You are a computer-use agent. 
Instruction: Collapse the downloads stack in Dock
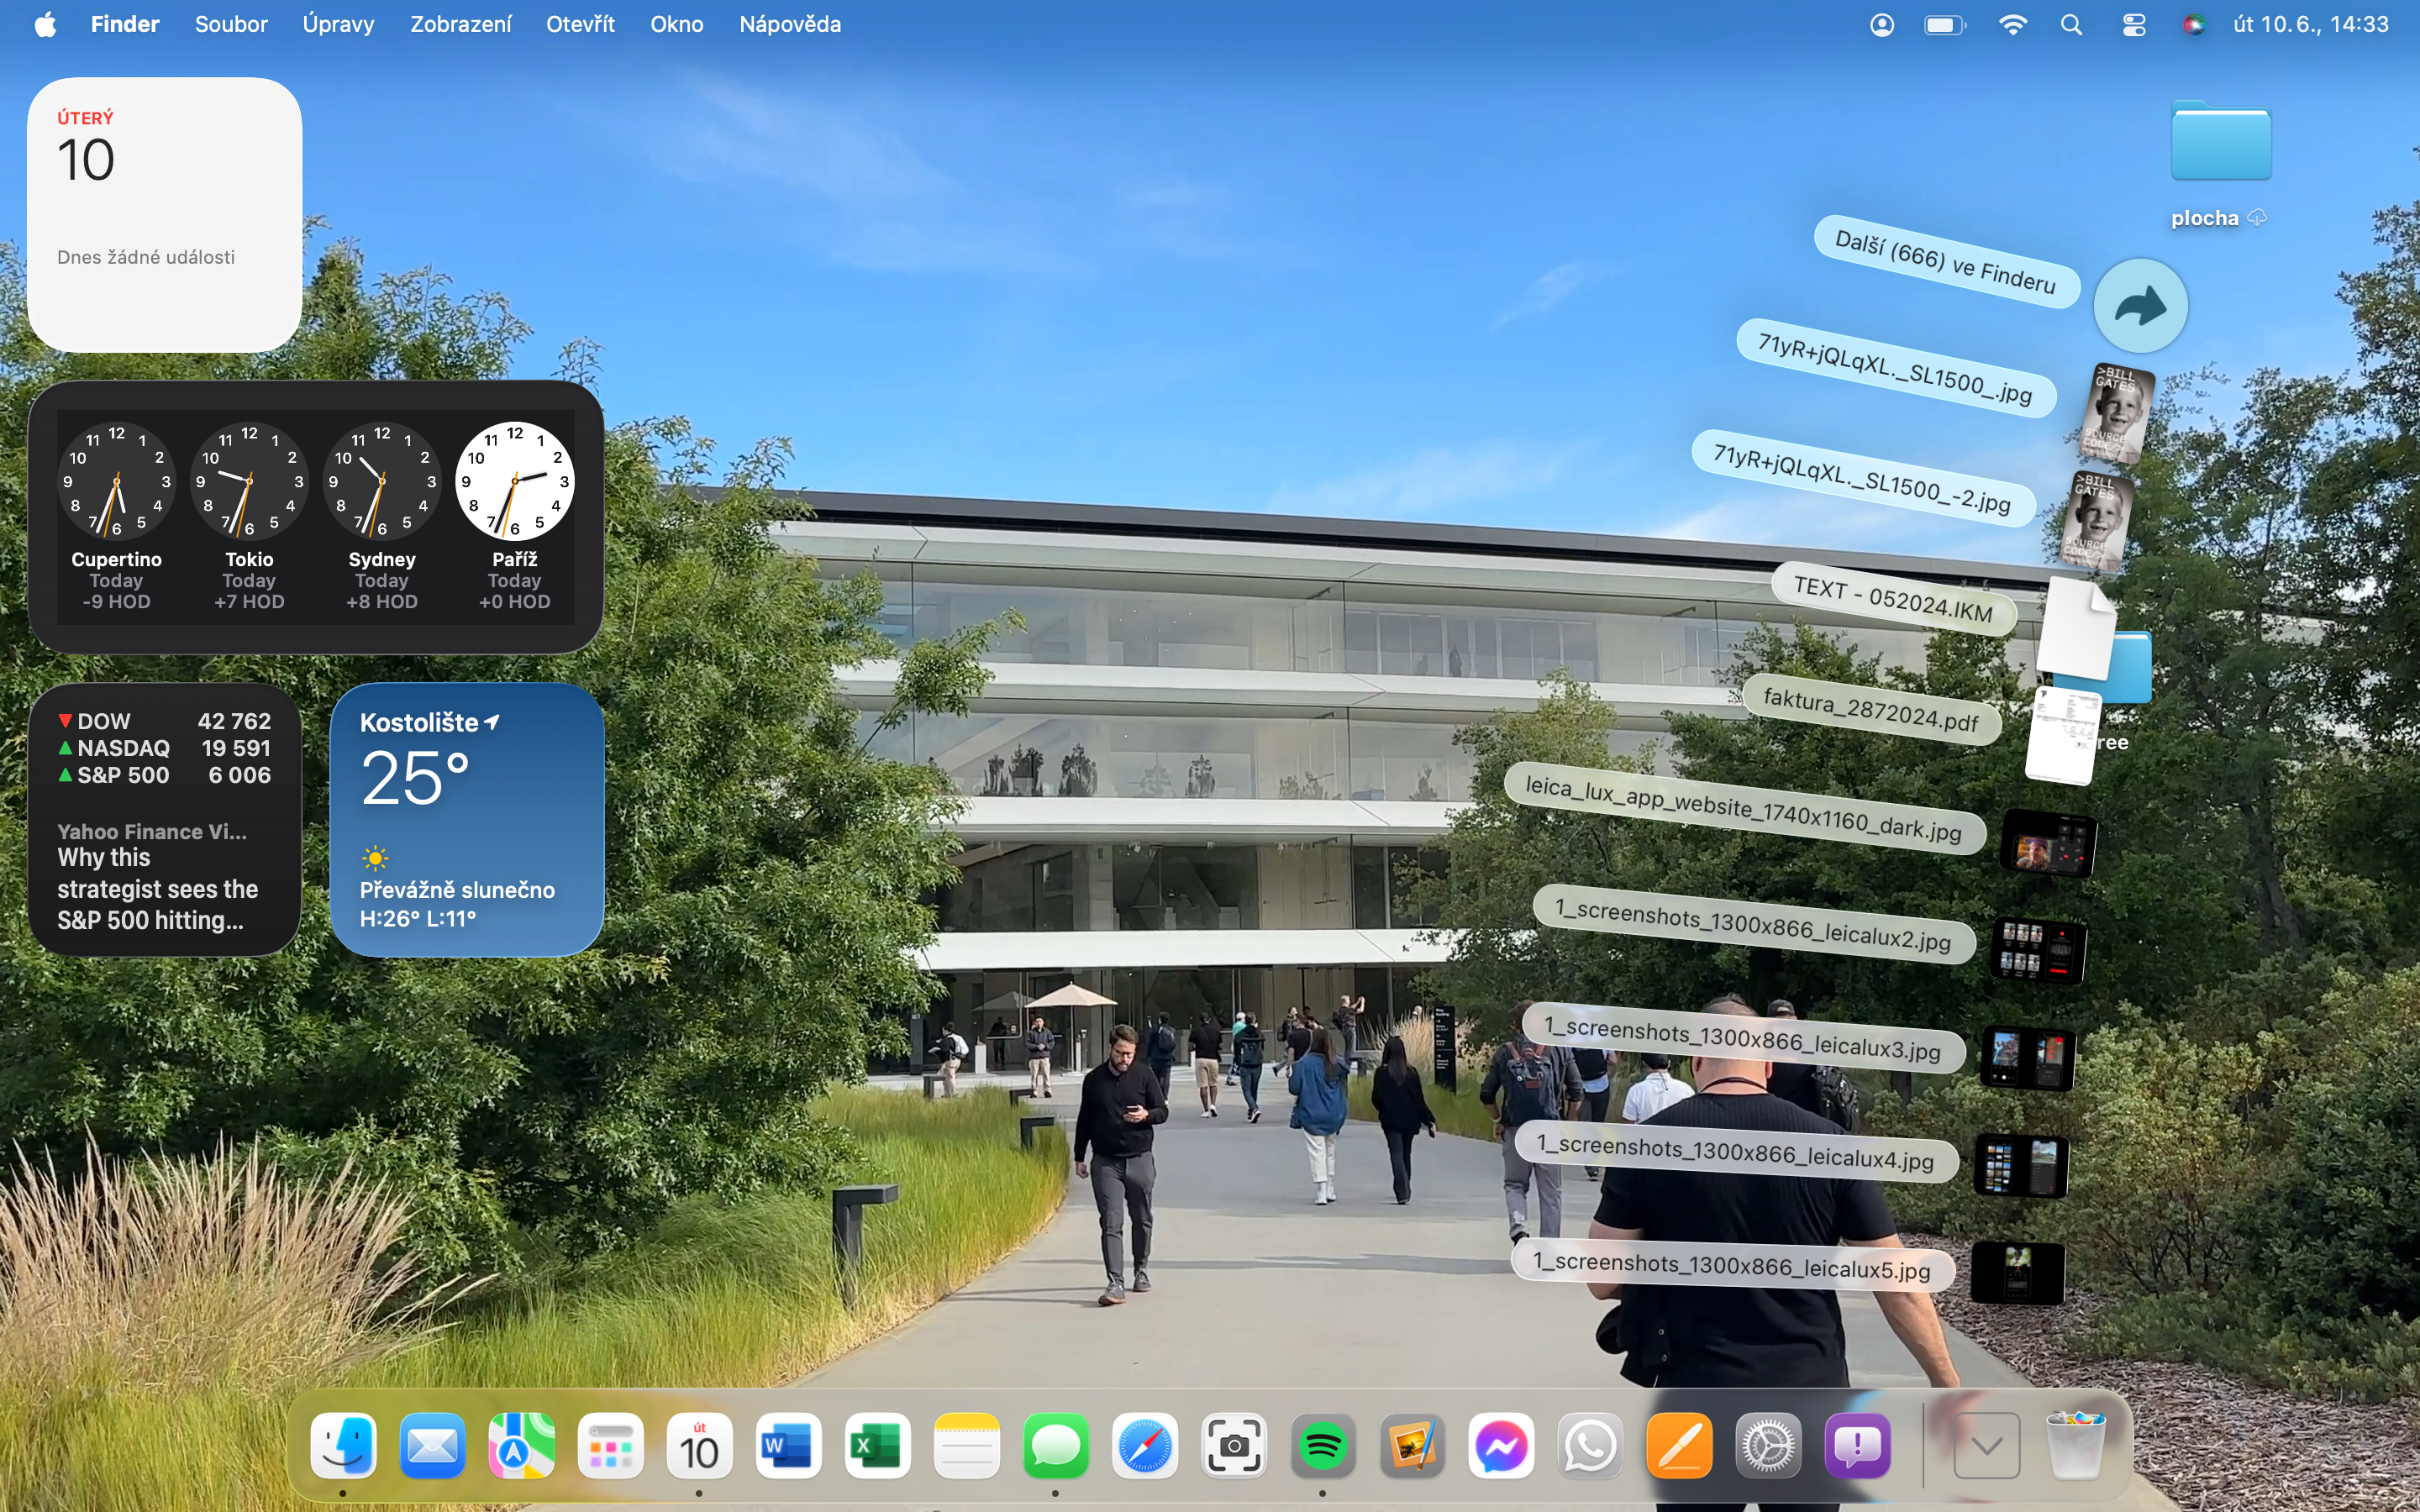1986,1446
